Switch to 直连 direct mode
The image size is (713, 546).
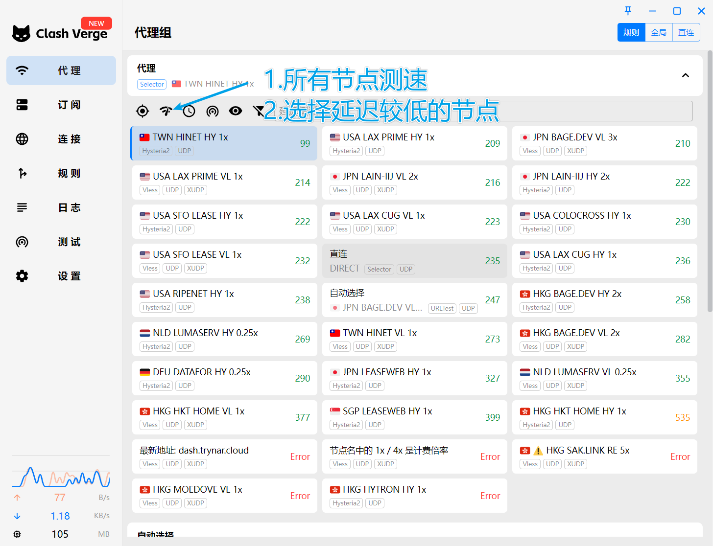coord(686,32)
